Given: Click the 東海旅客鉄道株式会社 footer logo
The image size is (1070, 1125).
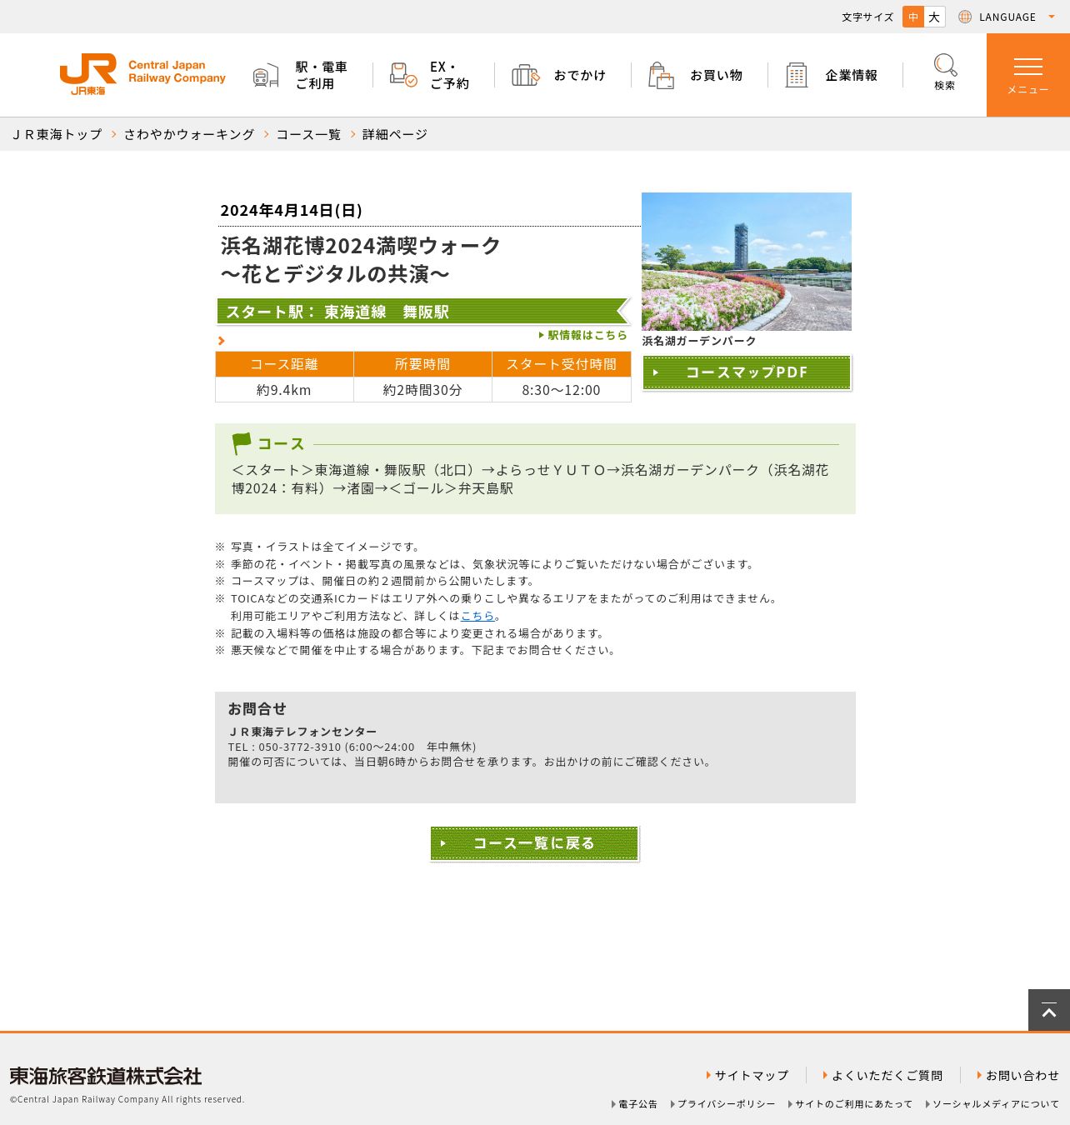Looking at the screenshot, I should point(106,1076).
